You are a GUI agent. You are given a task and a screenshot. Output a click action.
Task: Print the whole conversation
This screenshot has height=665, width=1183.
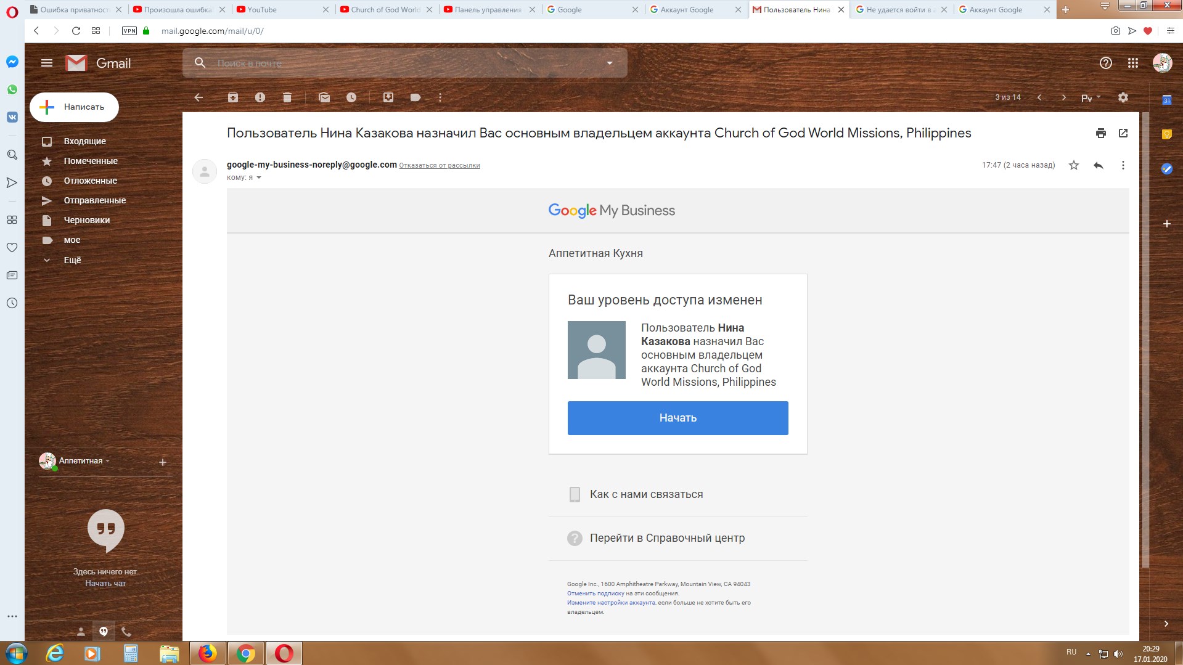(x=1101, y=133)
